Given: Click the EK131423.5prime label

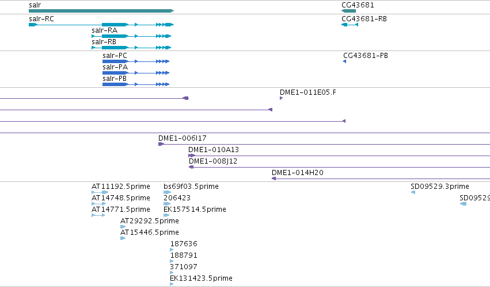Looking at the screenshot, I should point(201,278).
